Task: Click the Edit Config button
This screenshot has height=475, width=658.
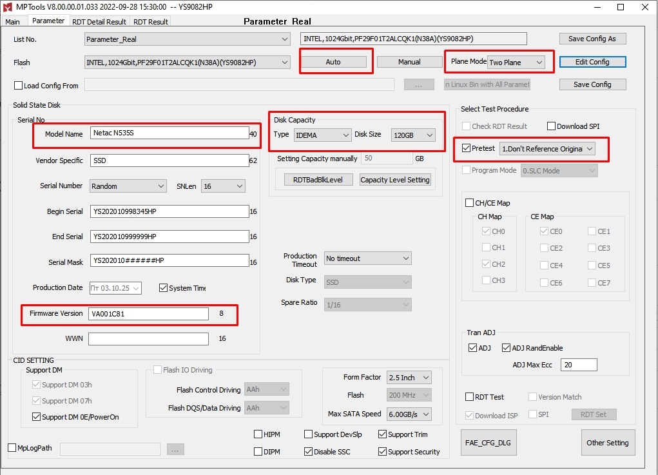Action: [592, 62]
